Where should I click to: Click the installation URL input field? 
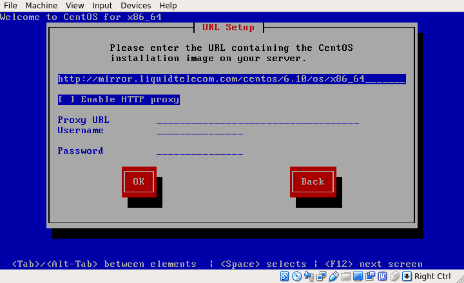click(x=232, y=79)
